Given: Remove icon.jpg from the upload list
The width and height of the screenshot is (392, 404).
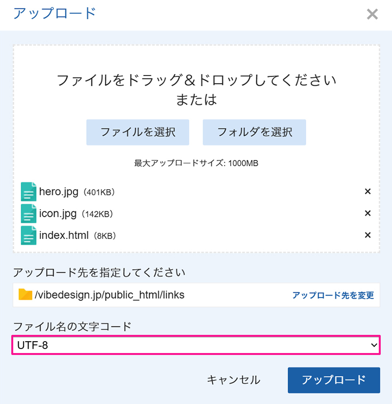Looking at the screenshot, I should point(367,213).
